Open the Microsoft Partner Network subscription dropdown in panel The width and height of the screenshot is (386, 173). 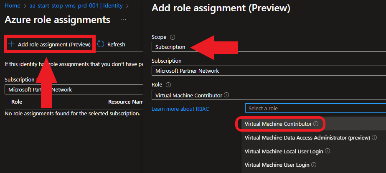267,71
